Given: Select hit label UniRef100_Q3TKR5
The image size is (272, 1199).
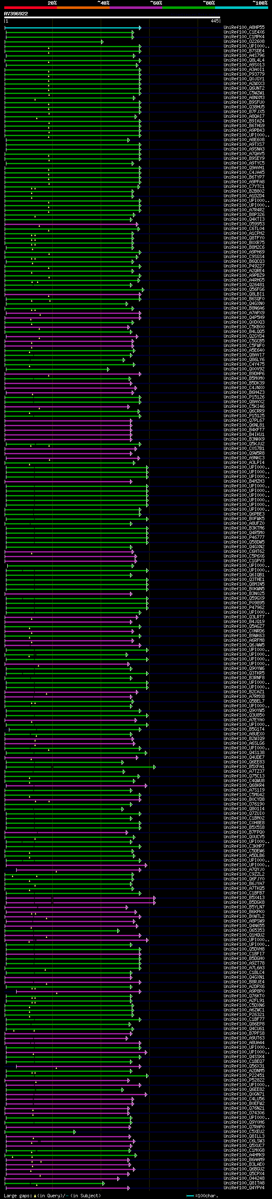Looking at the screenshot, I should point(244,673).
